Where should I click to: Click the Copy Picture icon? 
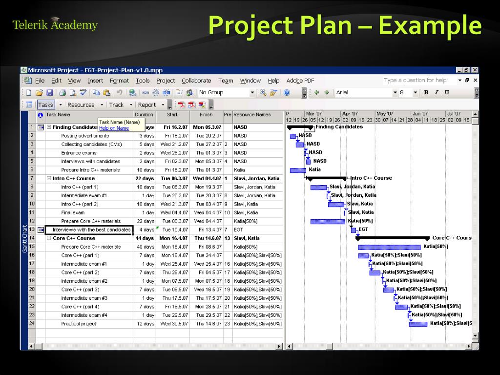tap(273, 92)
